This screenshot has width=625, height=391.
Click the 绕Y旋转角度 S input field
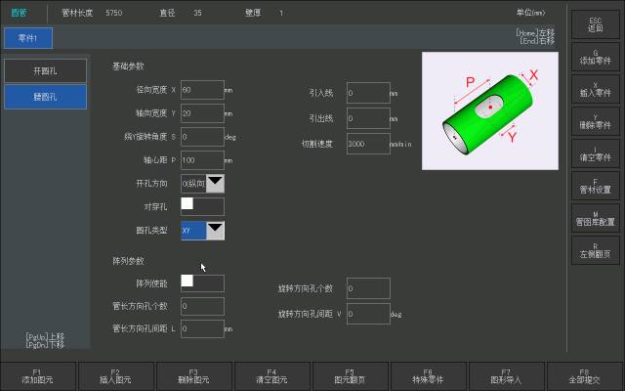202,137
